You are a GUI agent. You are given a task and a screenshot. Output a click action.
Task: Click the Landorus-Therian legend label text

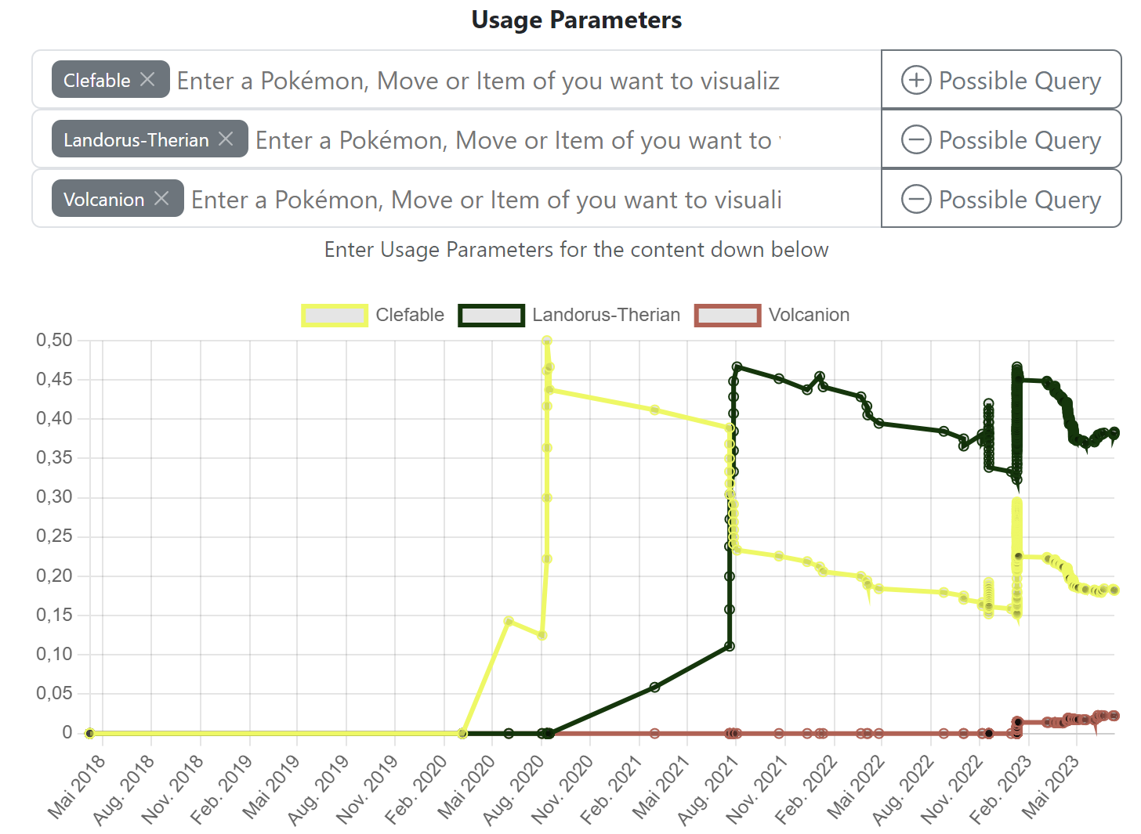pyautogui.click(x=606, y=315)
